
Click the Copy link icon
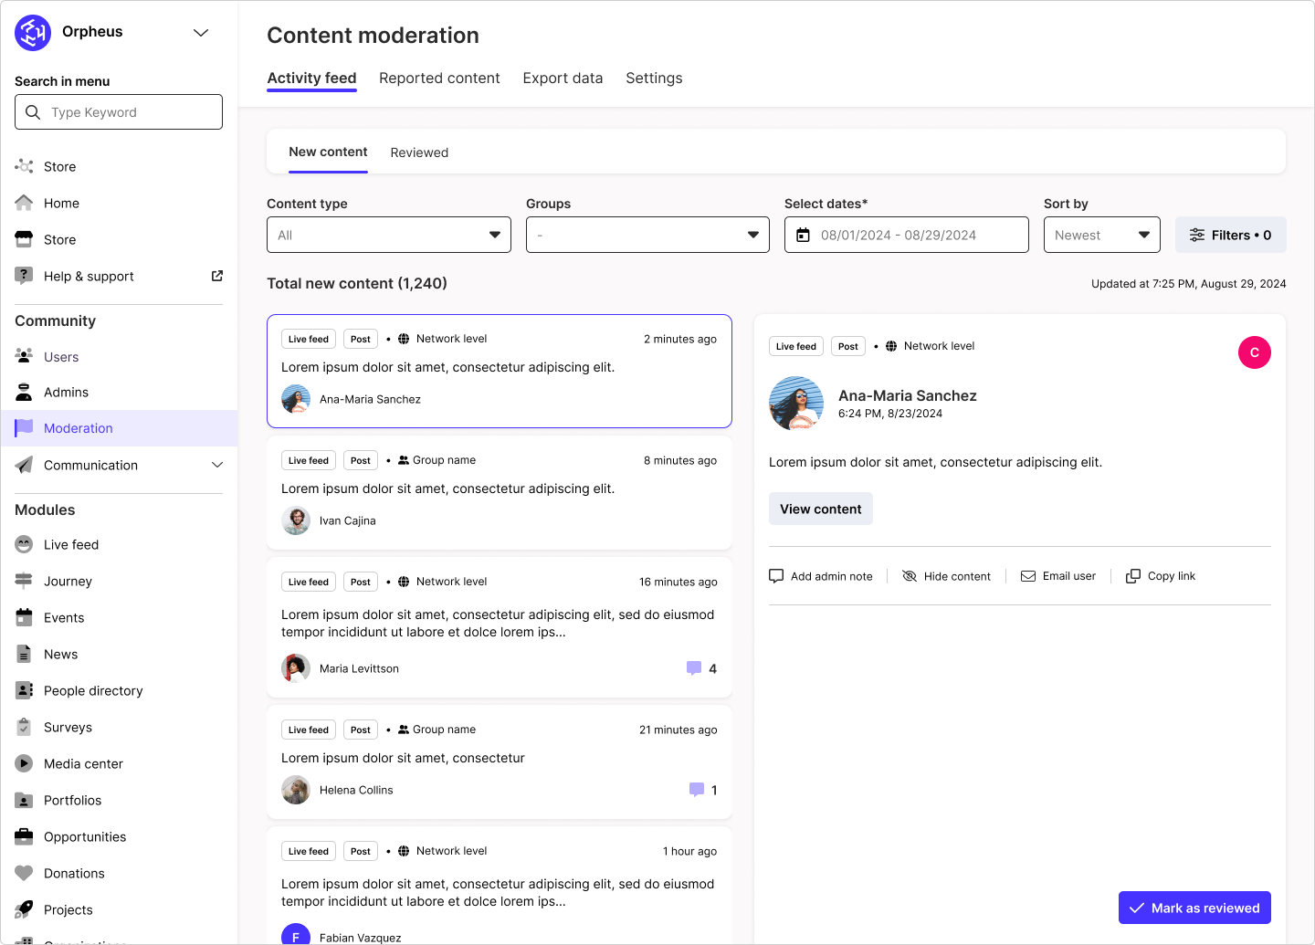point(1133,575)
